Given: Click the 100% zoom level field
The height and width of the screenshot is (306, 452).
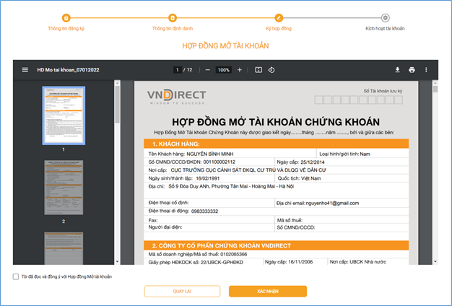Looking at the screenshot, I should pos(223,70).
